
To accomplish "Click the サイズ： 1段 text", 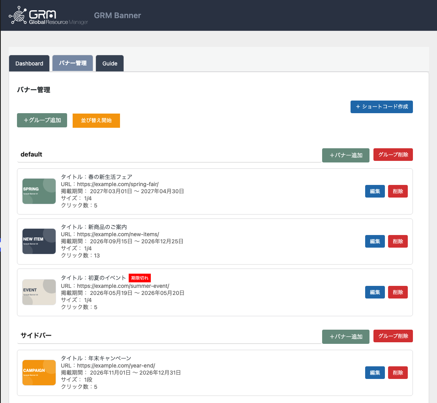I will [77, 380].
